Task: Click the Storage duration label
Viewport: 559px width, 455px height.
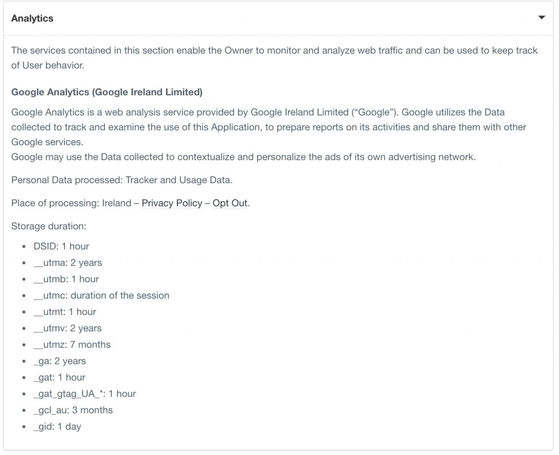Action: (49, 226)
